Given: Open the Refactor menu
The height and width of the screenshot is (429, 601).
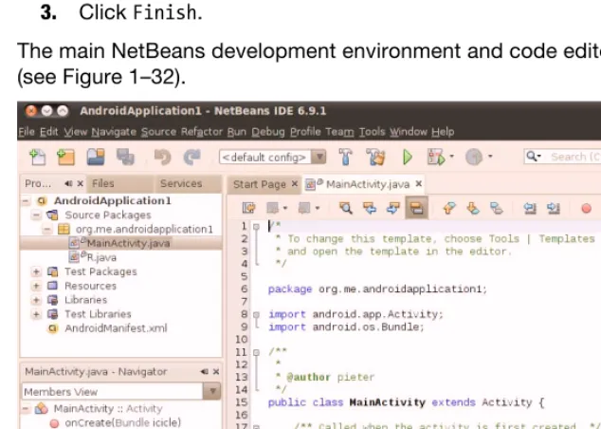Looking at the screenshot, I should (202, 132).
